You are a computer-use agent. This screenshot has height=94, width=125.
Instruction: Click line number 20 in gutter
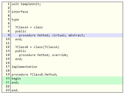click(8, 78)
